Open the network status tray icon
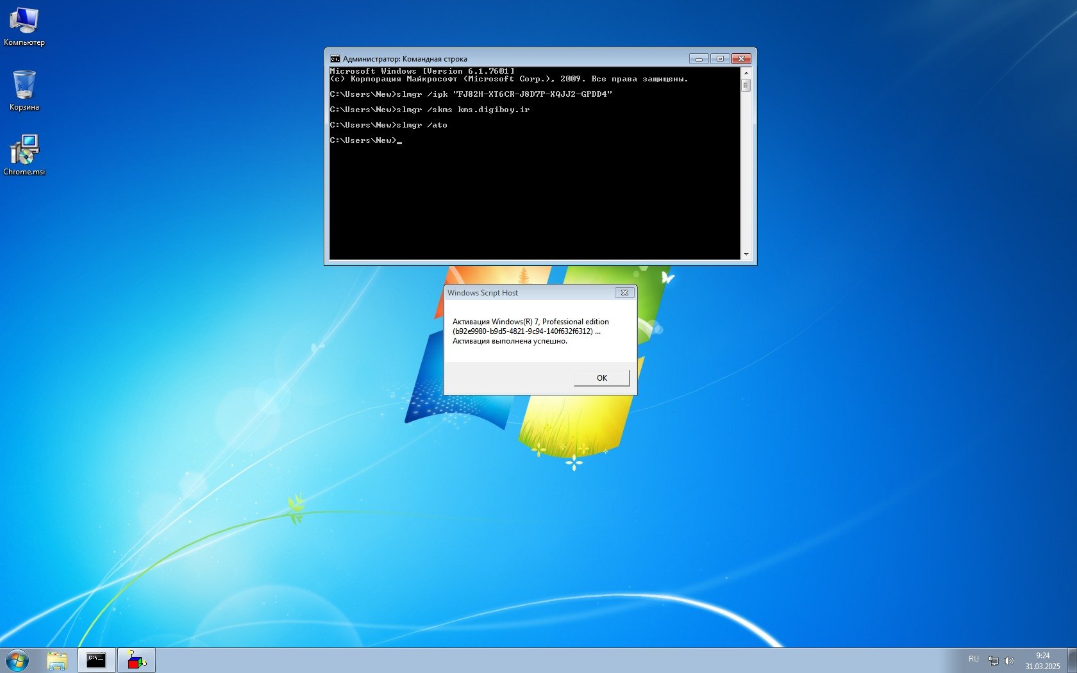This screenshot has width=1077, height=673. [993, 660]
